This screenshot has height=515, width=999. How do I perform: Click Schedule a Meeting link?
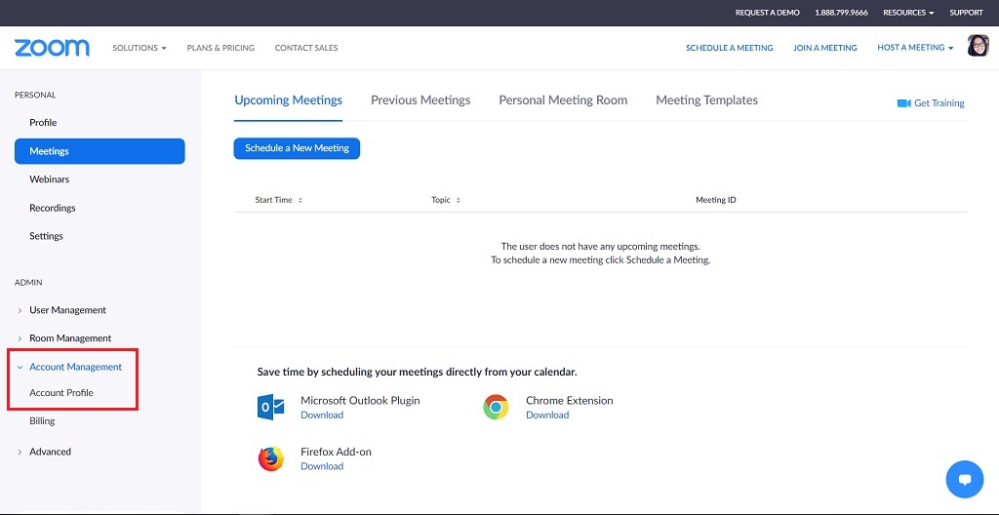coord(730,48)
